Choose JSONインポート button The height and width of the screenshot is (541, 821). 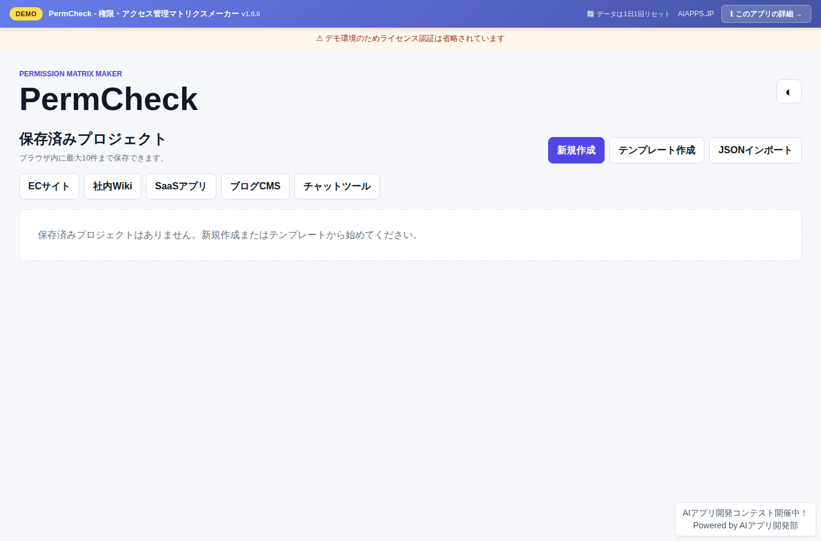coord(755,150)
